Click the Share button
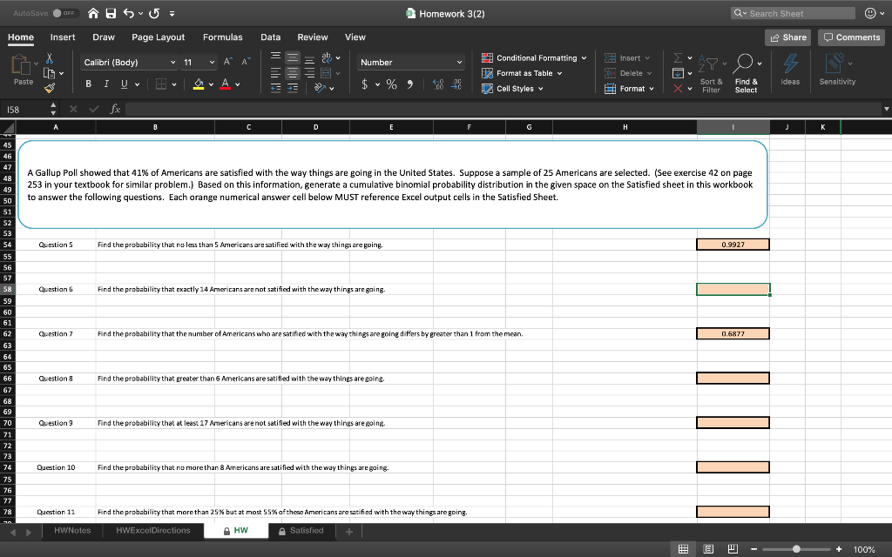 786,37
